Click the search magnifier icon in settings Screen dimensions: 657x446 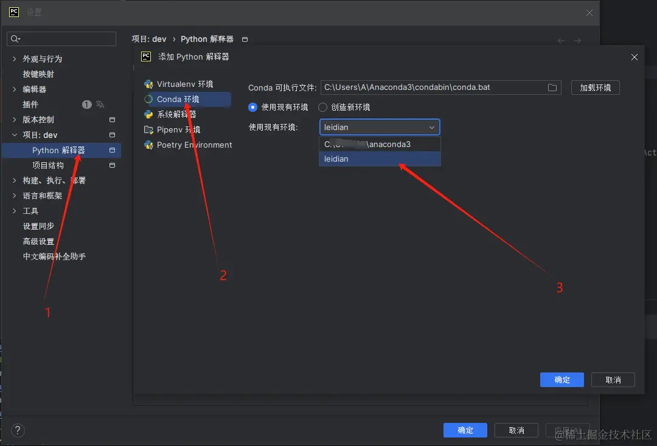pyautogui.click(x=15, y=39)
